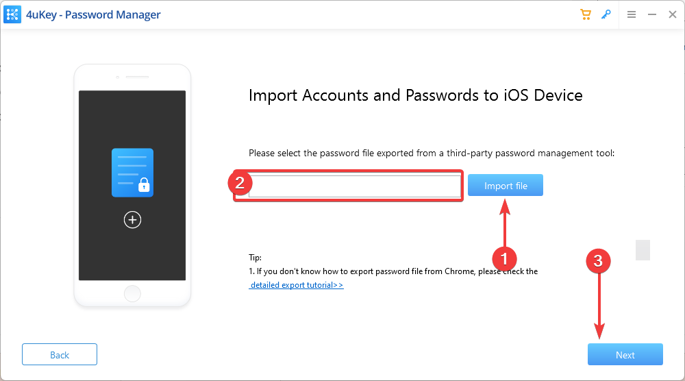
Task: Close the 4uKey Password Manager window
Action: (x=673, y=14)
